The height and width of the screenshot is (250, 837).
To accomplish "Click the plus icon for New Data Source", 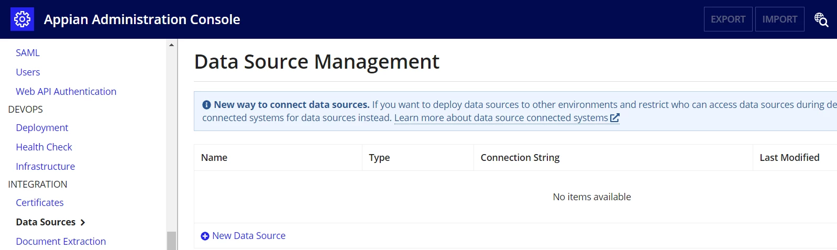I will click(x=205, y=236).
